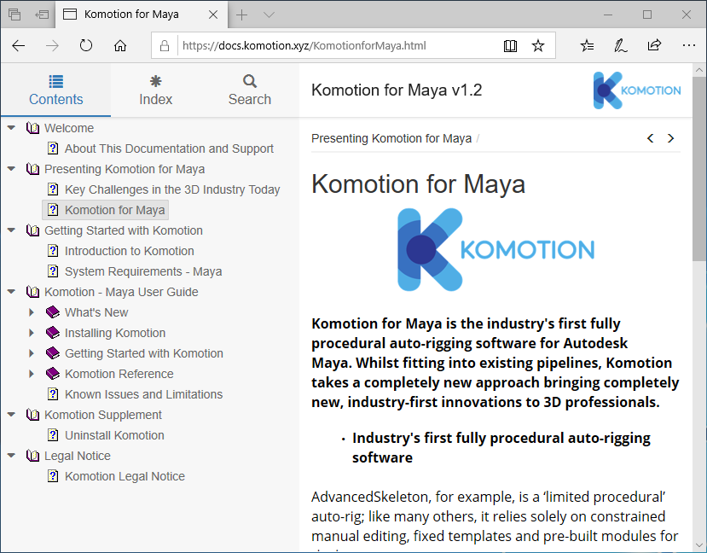Collapse Komotion - Maya User Guide node
The width and height of the screenshot is (707, 553).
(x=12, y=292)
